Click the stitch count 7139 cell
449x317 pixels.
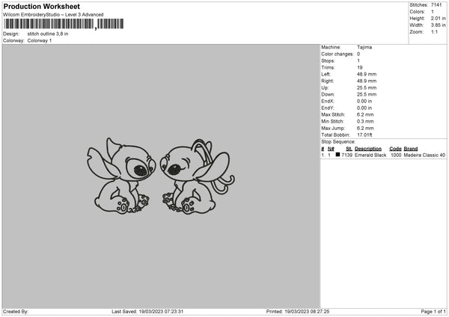[x=346, y=155]
